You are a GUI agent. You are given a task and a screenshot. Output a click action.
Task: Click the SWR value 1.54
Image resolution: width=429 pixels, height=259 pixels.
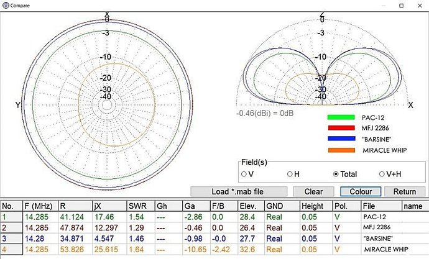pos(136,217)
